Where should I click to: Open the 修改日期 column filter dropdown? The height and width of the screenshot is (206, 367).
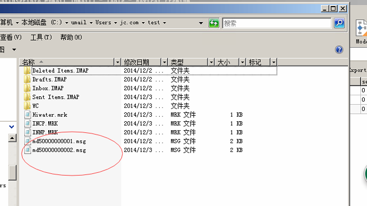[x=164, y=62]
